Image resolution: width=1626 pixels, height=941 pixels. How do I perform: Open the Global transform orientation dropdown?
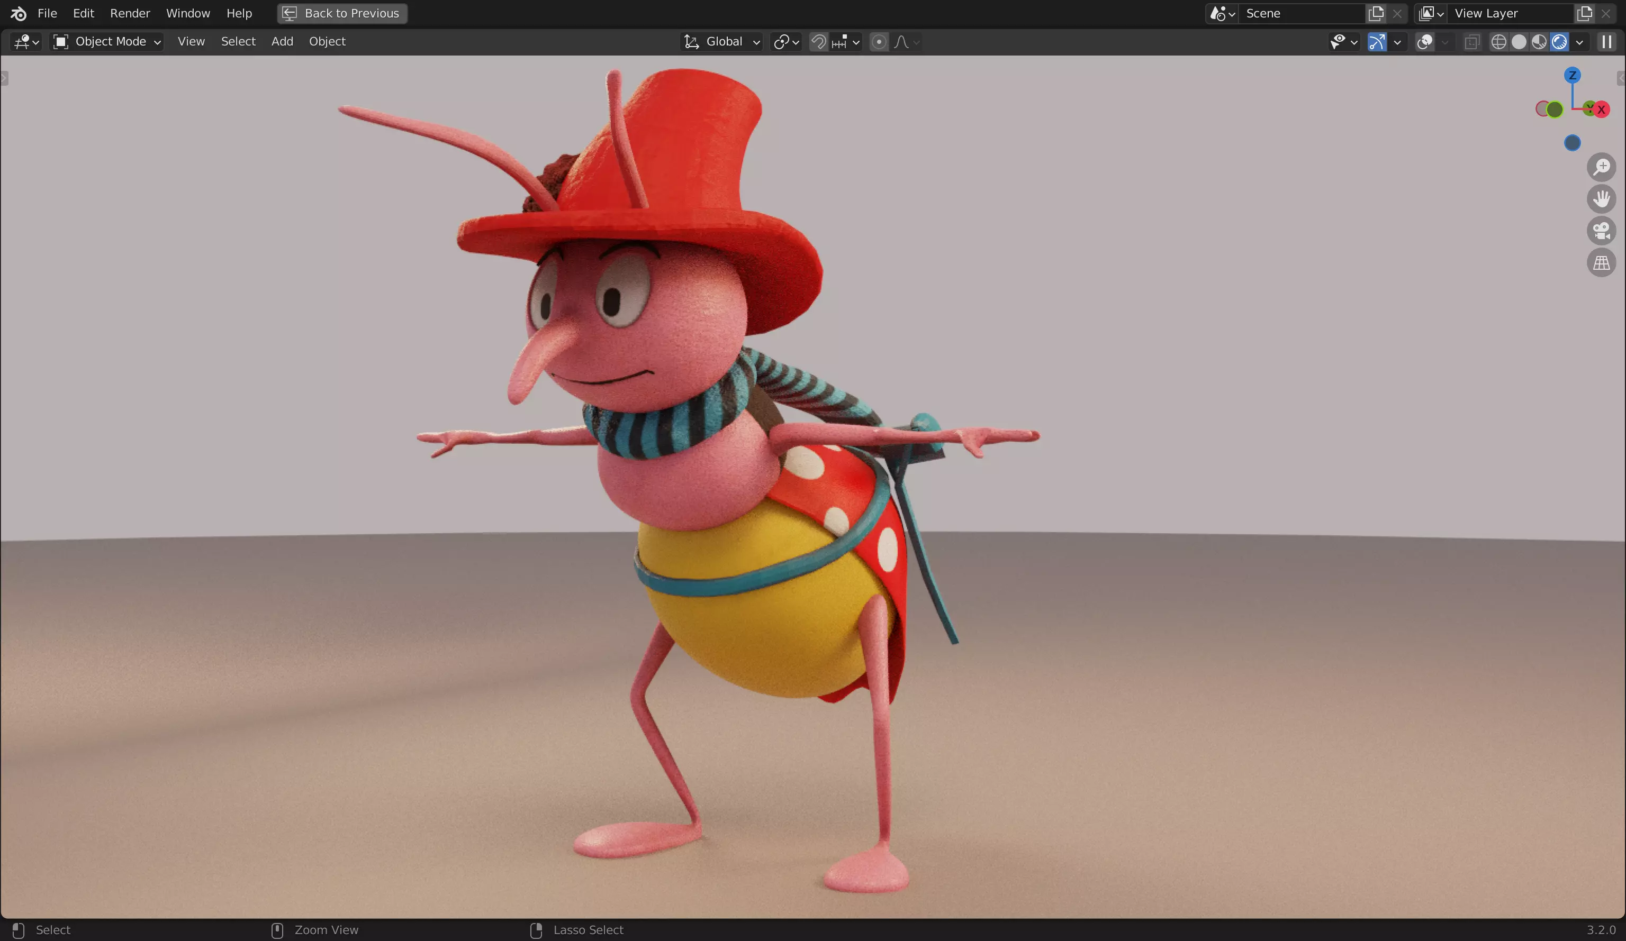tap(722, 42)
